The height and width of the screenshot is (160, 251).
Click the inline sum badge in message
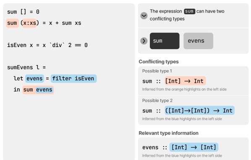coord(189,11)
